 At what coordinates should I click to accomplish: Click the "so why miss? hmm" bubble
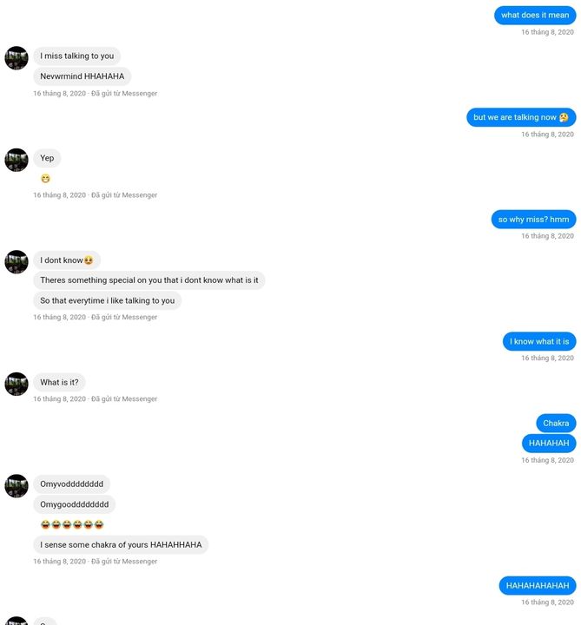[x=533, y=220]
